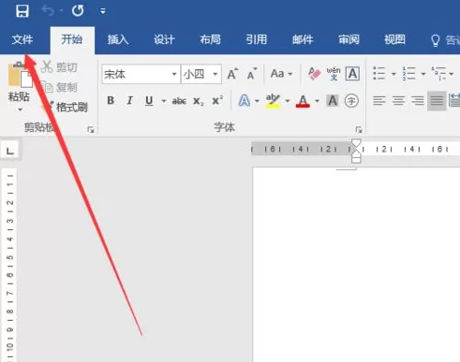Click the Bullets list icon
The width and height of the screenshot is (460, 362).
click(379, 74)
